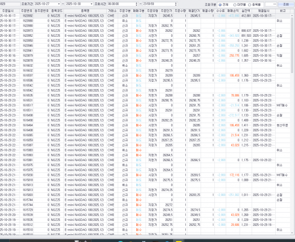
Task: Open the symbol lookup '...' field
Action: click(271, 4)
